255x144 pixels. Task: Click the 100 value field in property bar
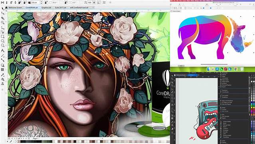(90, 3)
